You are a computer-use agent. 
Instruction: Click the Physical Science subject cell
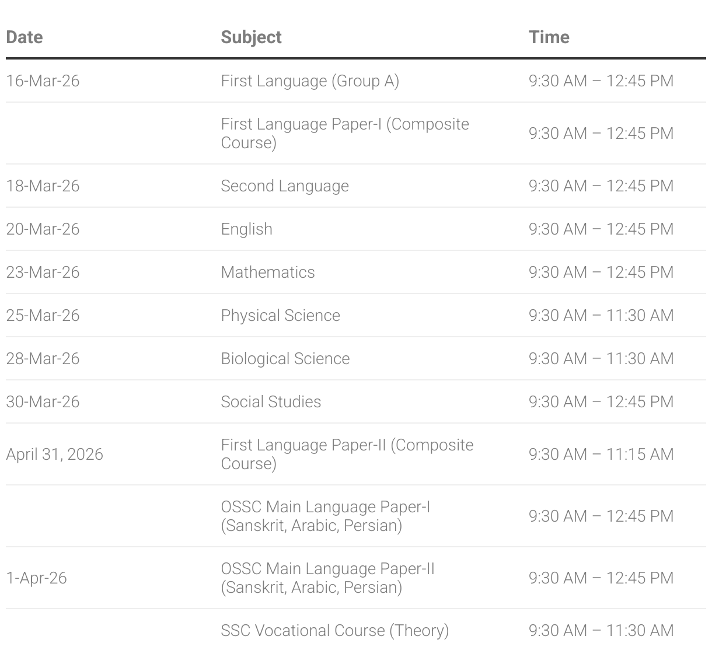coord(280,315)
